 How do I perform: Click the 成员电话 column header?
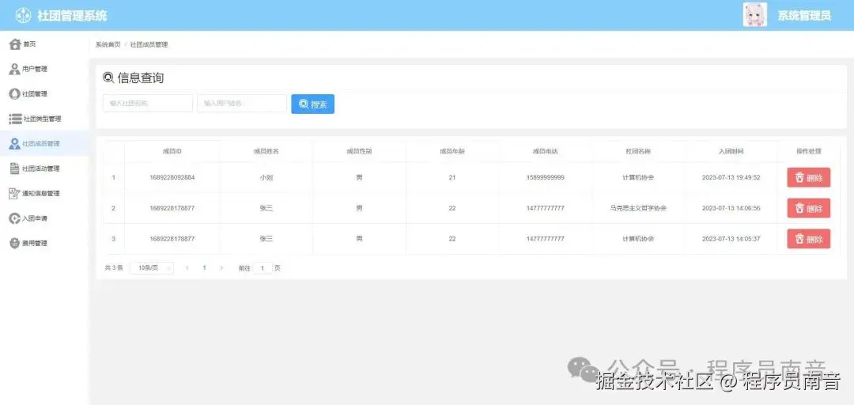(545, 151)
